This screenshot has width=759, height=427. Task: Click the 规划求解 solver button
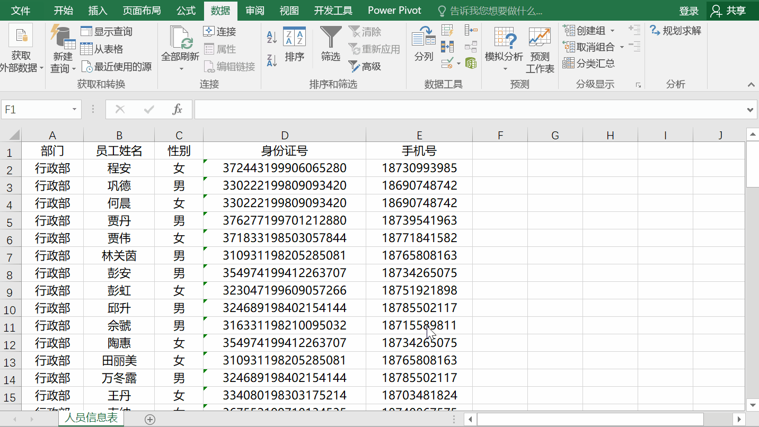pyautogui.click(x=676, y=31)
